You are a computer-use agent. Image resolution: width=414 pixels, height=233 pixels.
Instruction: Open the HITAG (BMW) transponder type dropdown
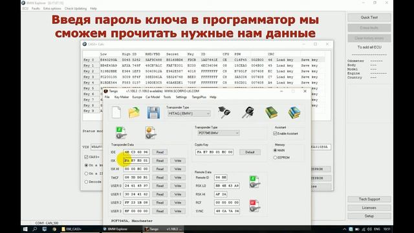pos(189,114)
